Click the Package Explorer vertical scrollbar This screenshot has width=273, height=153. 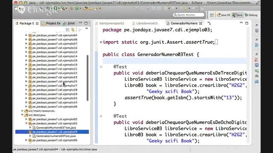pos(87,78)
